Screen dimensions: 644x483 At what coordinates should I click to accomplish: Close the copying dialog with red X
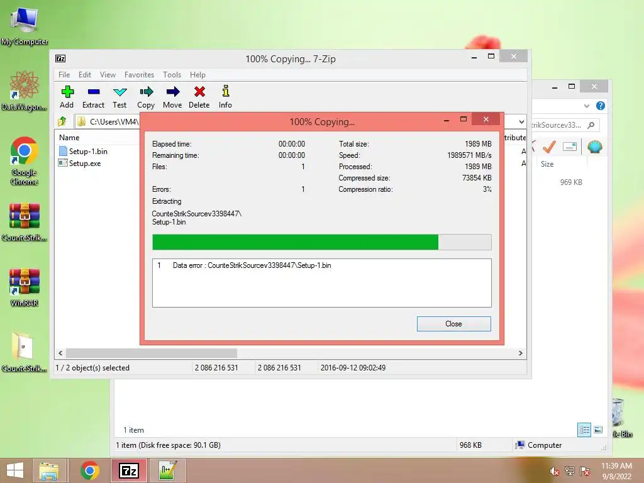click(x=486, y=119)
